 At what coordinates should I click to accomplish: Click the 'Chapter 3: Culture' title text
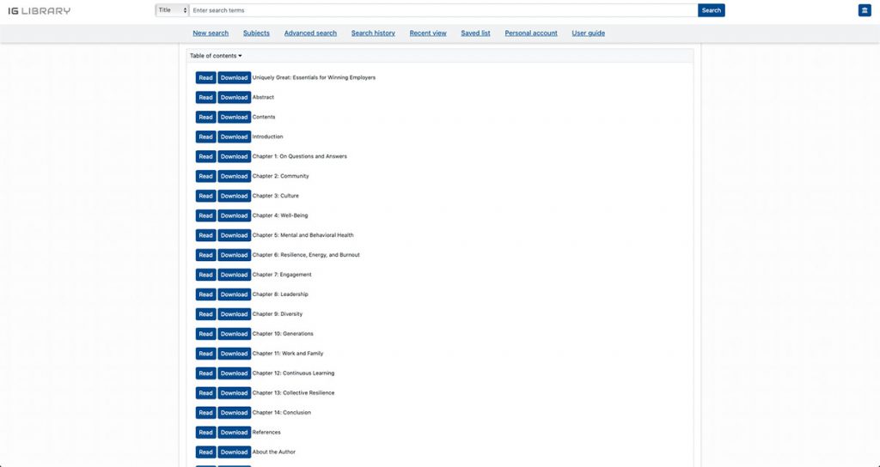[276, 196]
